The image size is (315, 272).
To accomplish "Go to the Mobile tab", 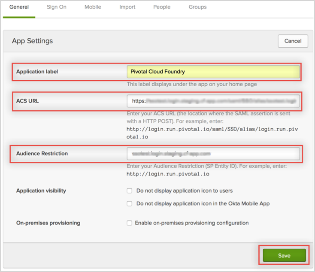I will point(93,7).
